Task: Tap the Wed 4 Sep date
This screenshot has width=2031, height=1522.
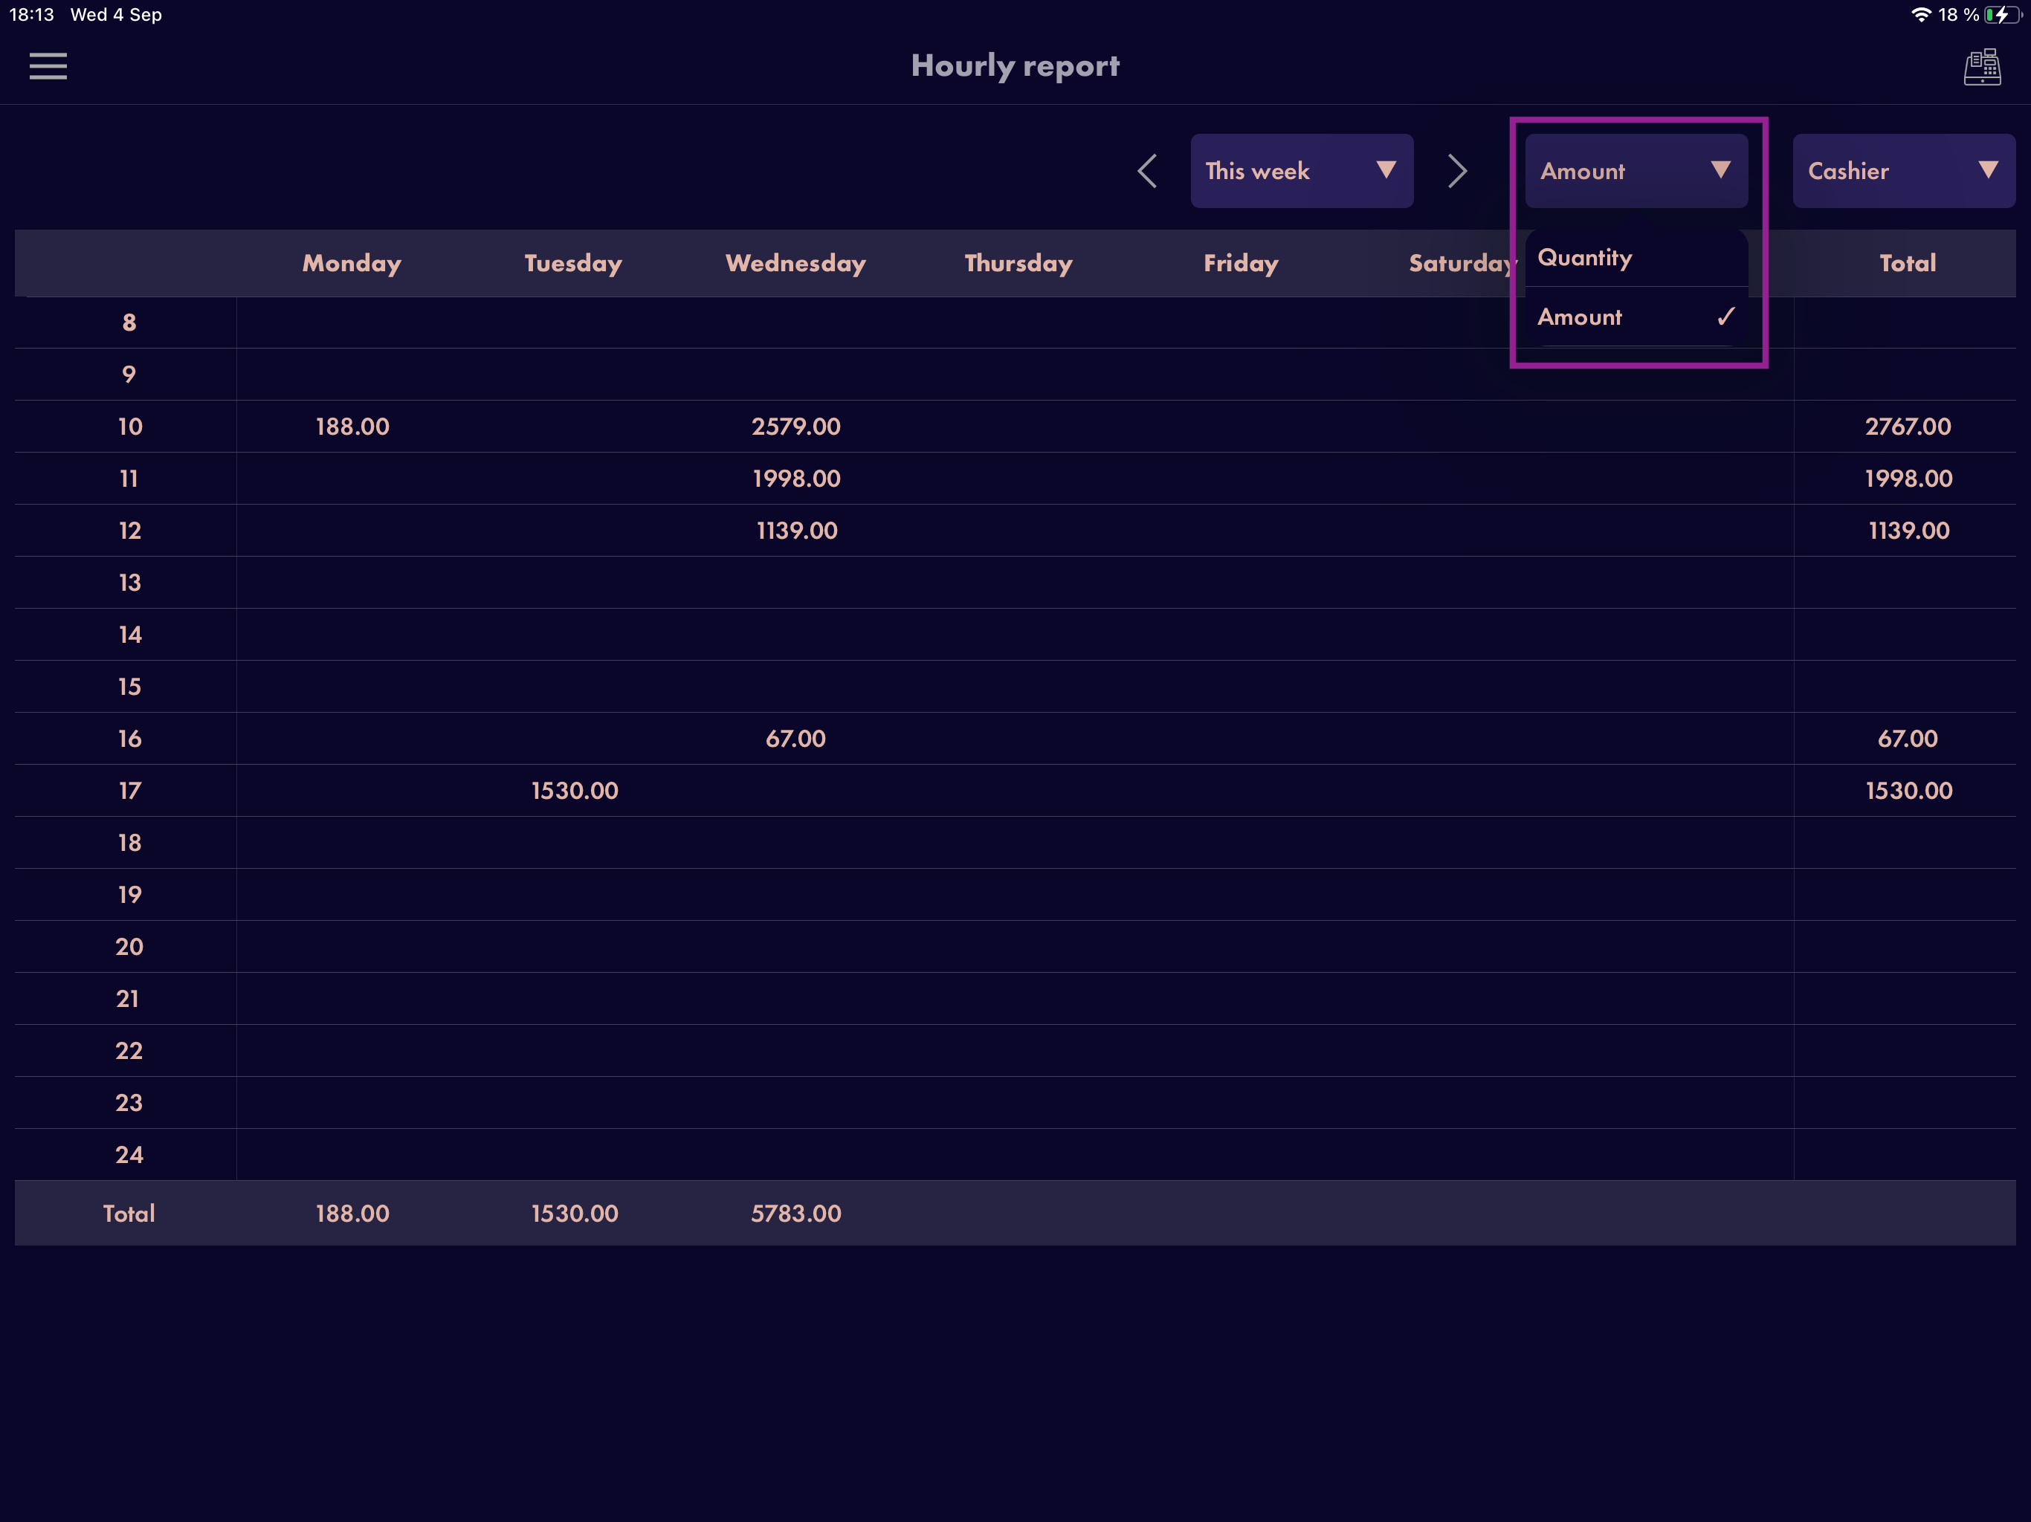Action: [x=117, y=15]
